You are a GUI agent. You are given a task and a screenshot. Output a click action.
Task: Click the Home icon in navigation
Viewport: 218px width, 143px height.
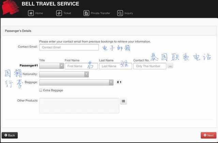(x=31, y=13)
